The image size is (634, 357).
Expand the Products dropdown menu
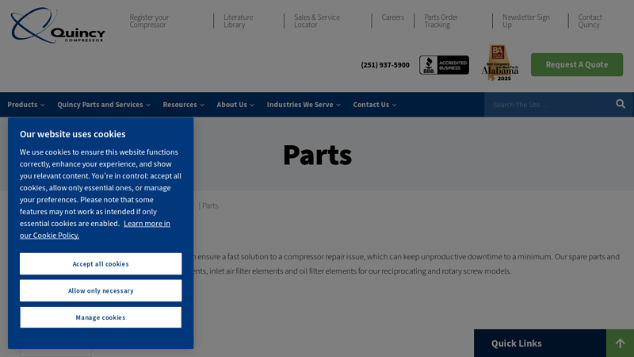coord(26,105)
